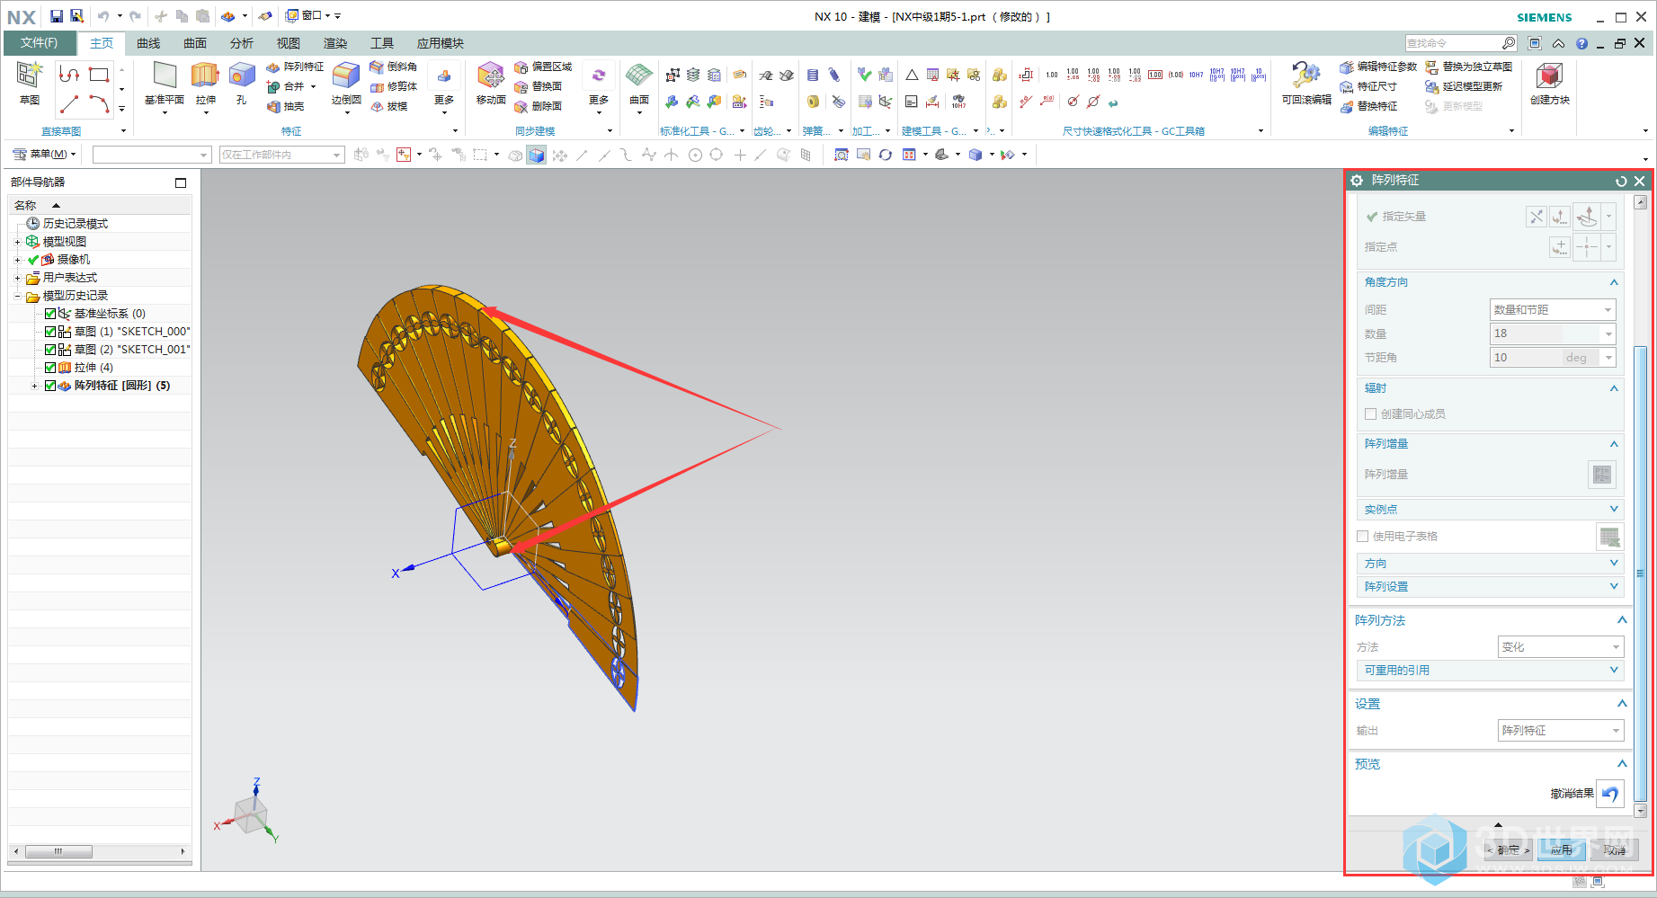Uncheck Sketch (2) SKETCH_001 checkbox

(x=50, y=350)
